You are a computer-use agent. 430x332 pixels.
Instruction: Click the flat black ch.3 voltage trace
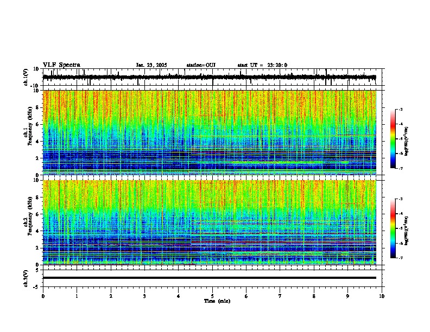pos(210,278)
